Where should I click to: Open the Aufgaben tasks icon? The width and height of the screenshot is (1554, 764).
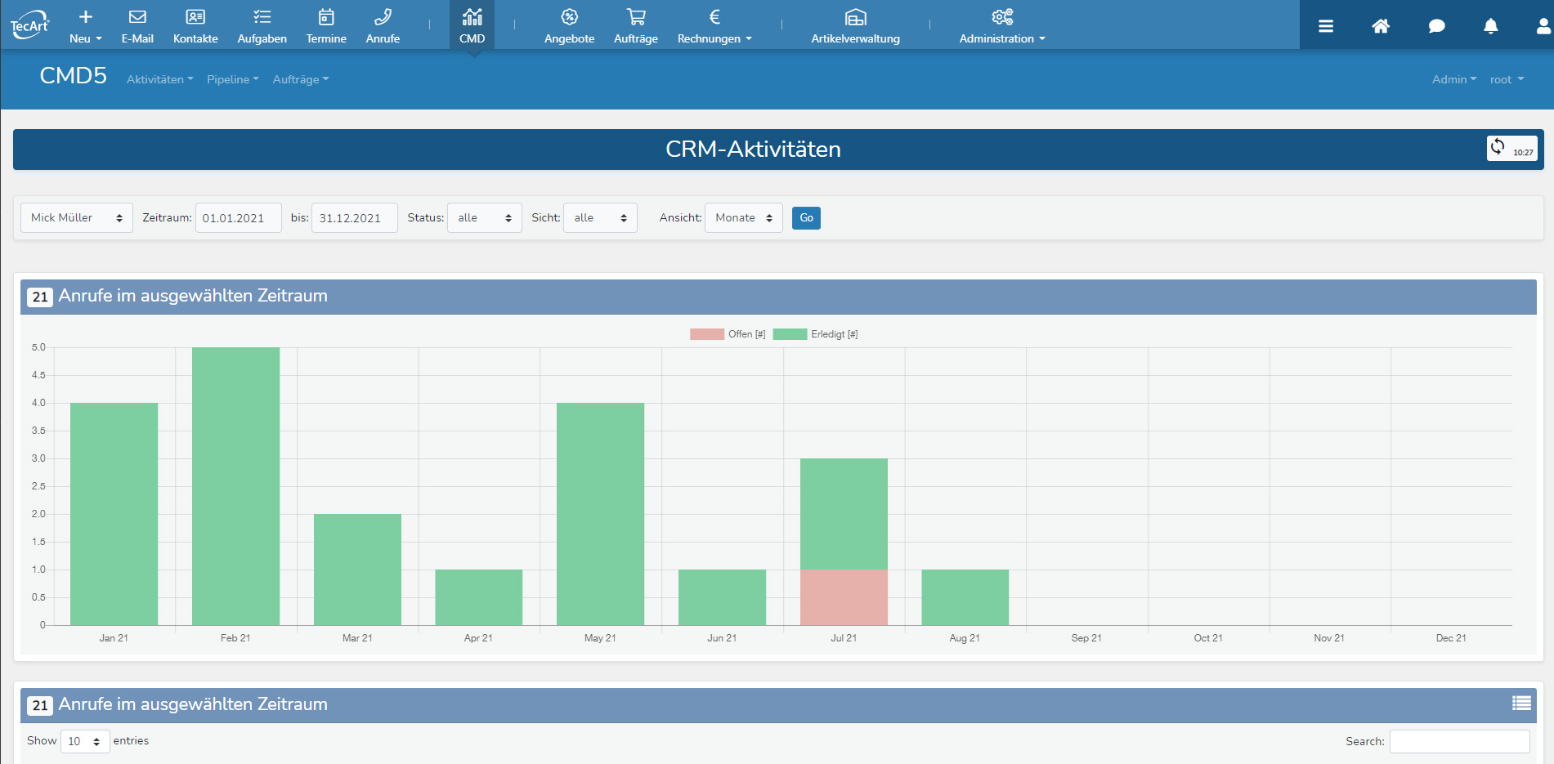[x=262, y=18]
